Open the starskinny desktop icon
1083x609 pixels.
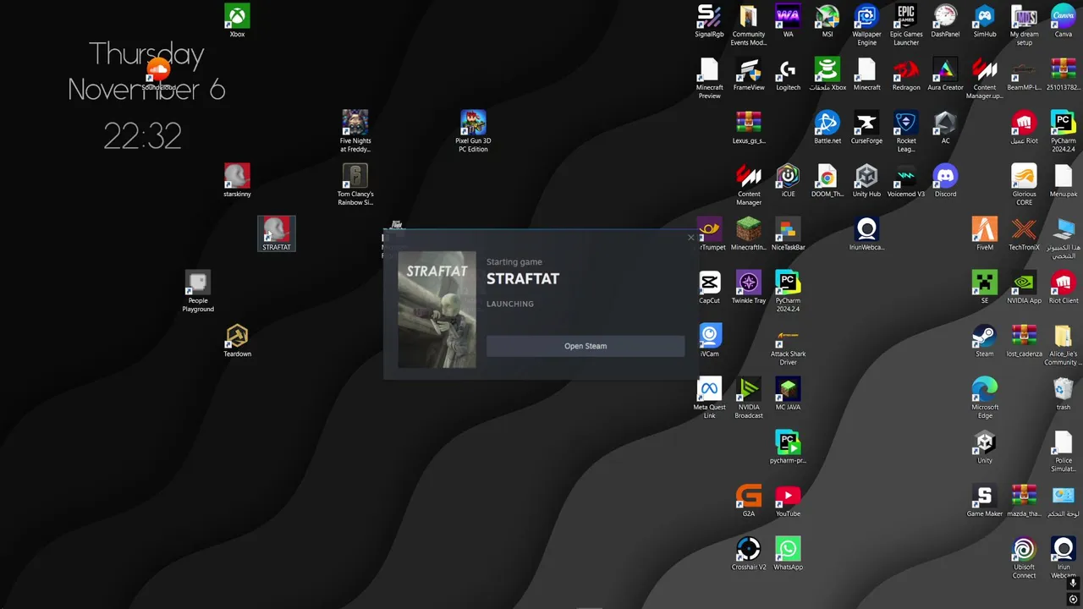237,180
